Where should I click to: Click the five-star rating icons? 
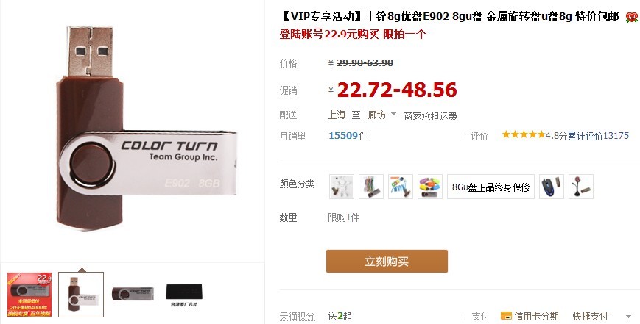point(523,134)
